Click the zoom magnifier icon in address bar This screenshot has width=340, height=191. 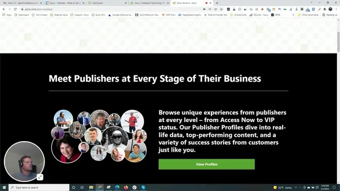coord(210,9)
